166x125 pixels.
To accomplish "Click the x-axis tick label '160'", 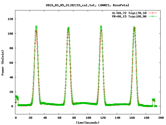I will point(132,118).
